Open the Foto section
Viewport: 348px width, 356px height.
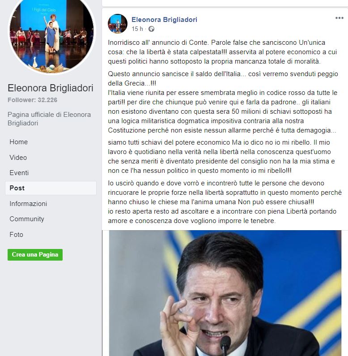pyautogui.click(x=51, y=235)
